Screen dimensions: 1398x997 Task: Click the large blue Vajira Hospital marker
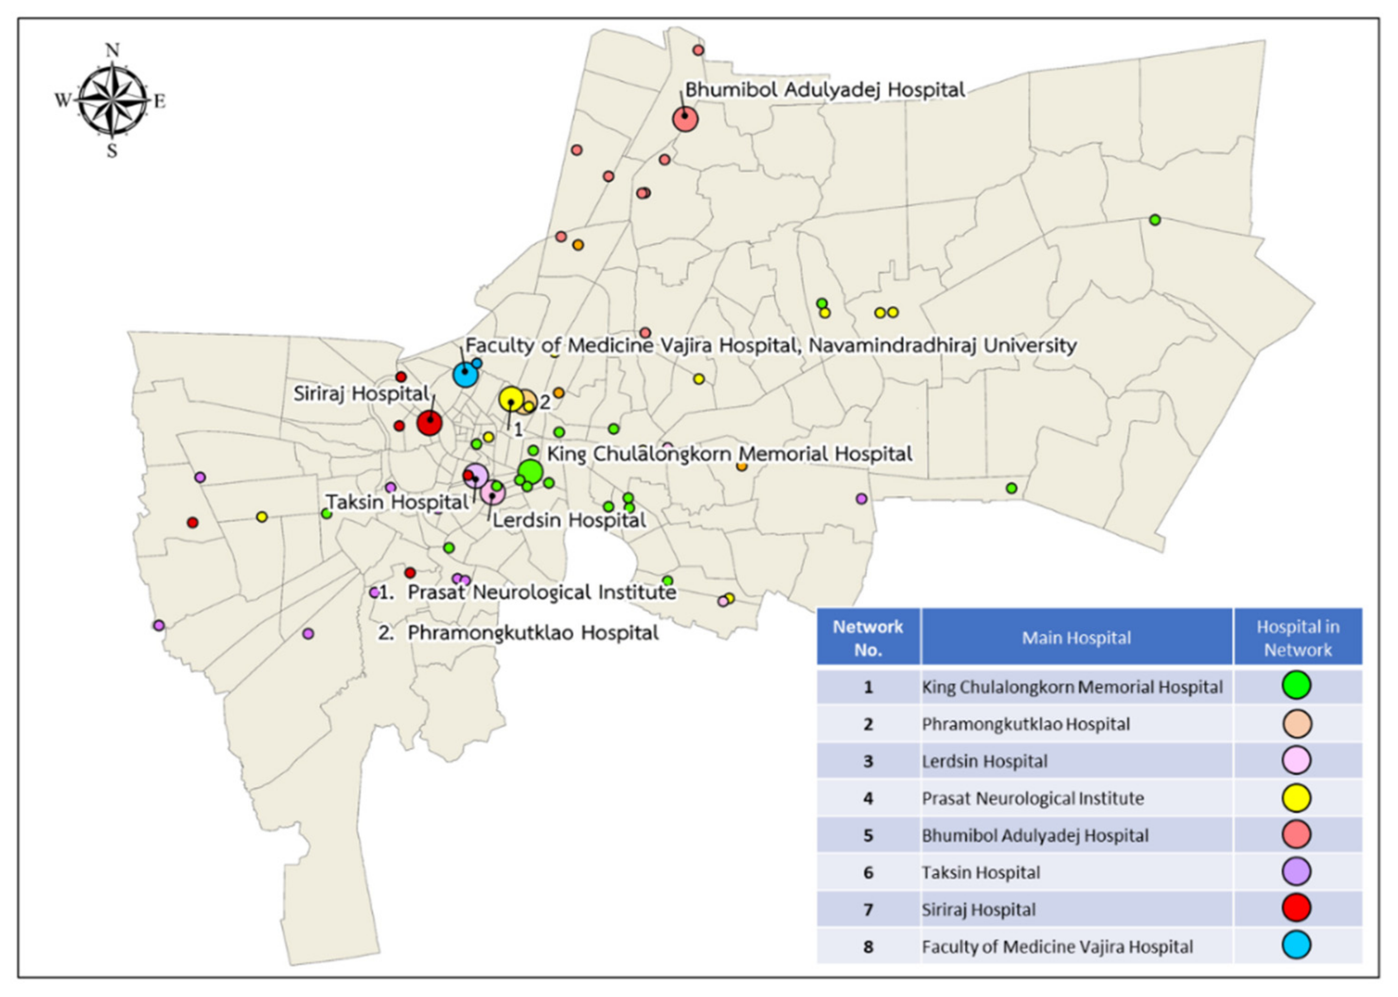tap(466, 374)
